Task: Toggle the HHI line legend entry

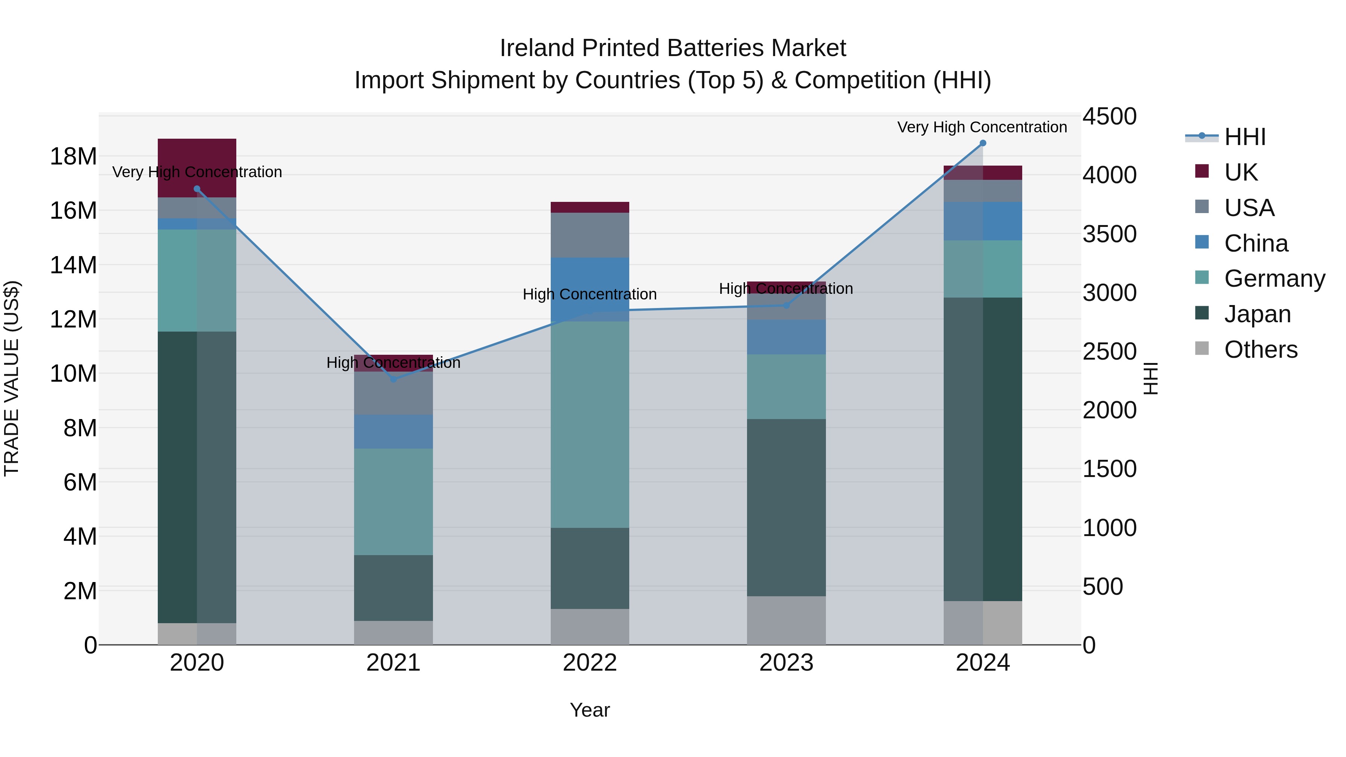Action: click(1225, 137)
